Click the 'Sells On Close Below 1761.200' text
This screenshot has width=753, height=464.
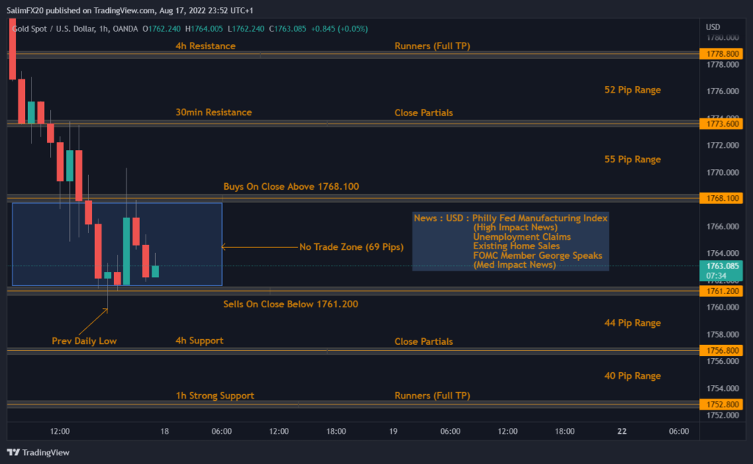290,304
